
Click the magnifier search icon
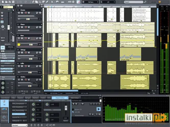[x=145, y=2]
